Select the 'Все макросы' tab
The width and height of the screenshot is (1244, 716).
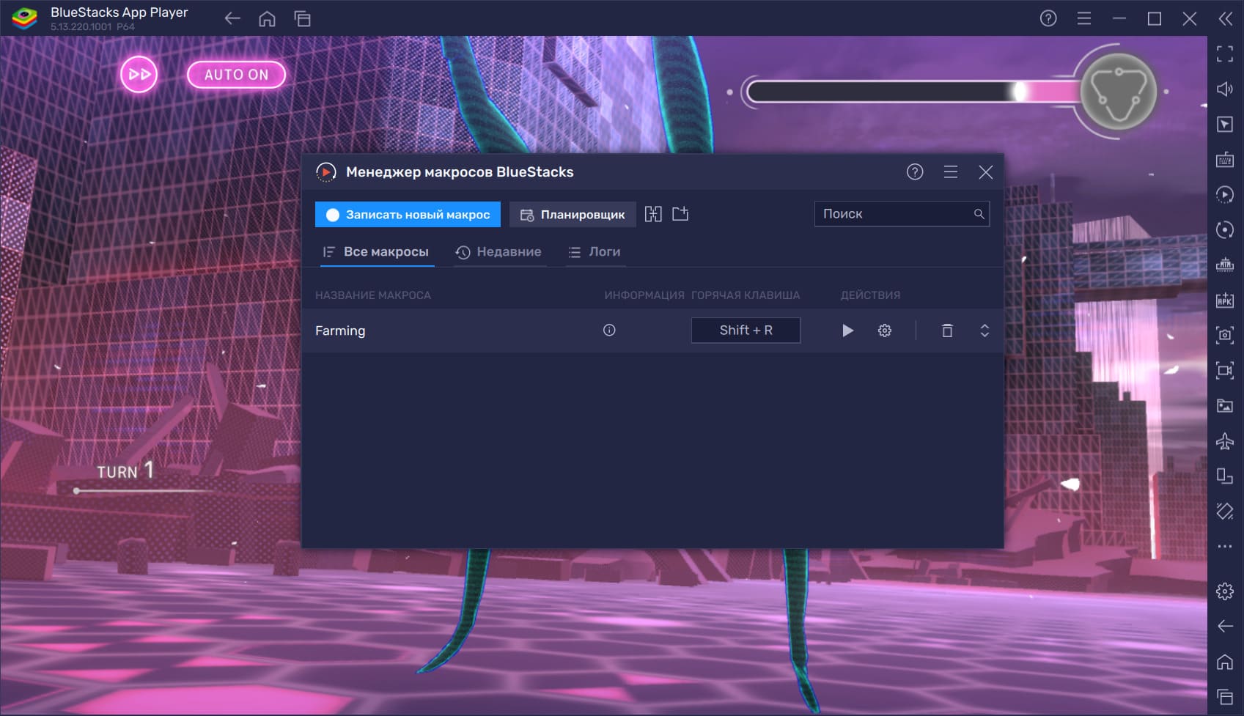[x=376, y=251]
